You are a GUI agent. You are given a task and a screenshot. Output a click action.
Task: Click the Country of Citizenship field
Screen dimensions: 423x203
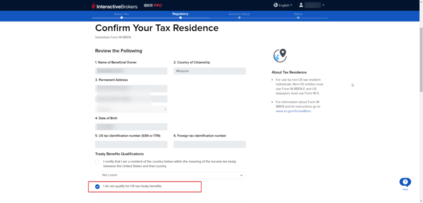coord(209,71)
